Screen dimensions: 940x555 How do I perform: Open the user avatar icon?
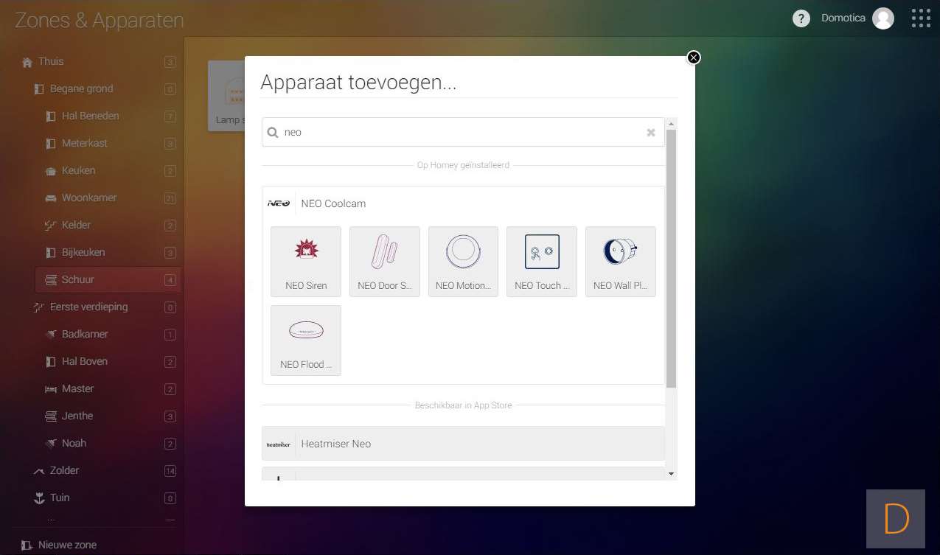(883, 18)
